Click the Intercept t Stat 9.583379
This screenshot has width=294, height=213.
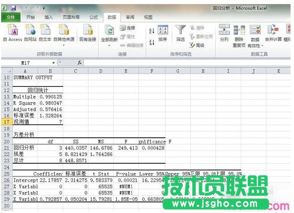(x=101, y=180)
